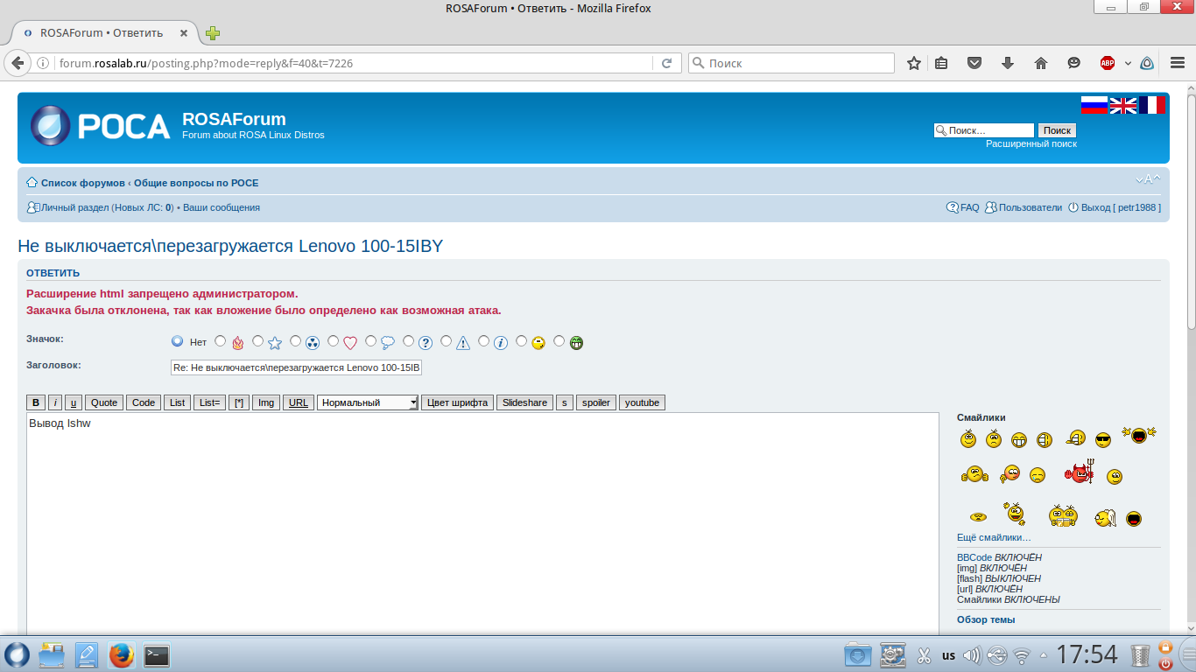Screen dimensions: 1196x672
Task: Select the radioactive topic icon radio
Action: [x=295, y=341]
